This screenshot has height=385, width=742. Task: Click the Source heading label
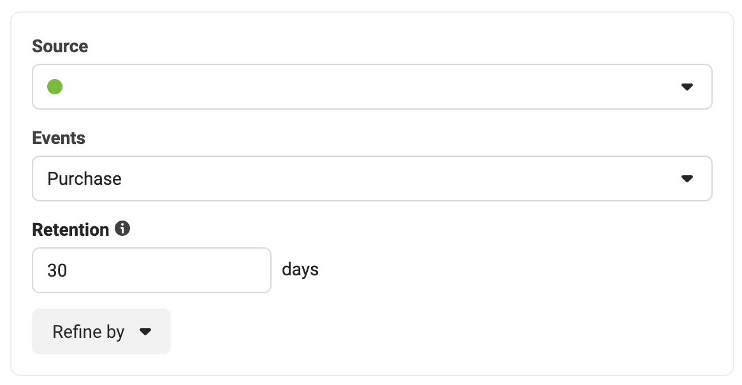pyautogui.click(x=60, y=47)
